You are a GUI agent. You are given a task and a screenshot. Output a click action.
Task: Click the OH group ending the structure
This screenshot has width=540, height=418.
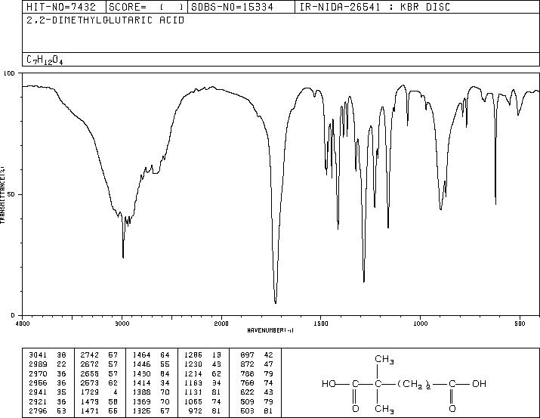(479, 383)
